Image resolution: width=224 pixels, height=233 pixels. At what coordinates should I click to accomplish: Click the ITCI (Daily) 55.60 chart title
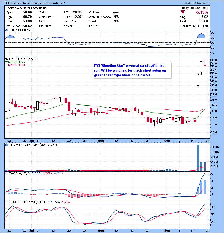(x=23, y=59)
